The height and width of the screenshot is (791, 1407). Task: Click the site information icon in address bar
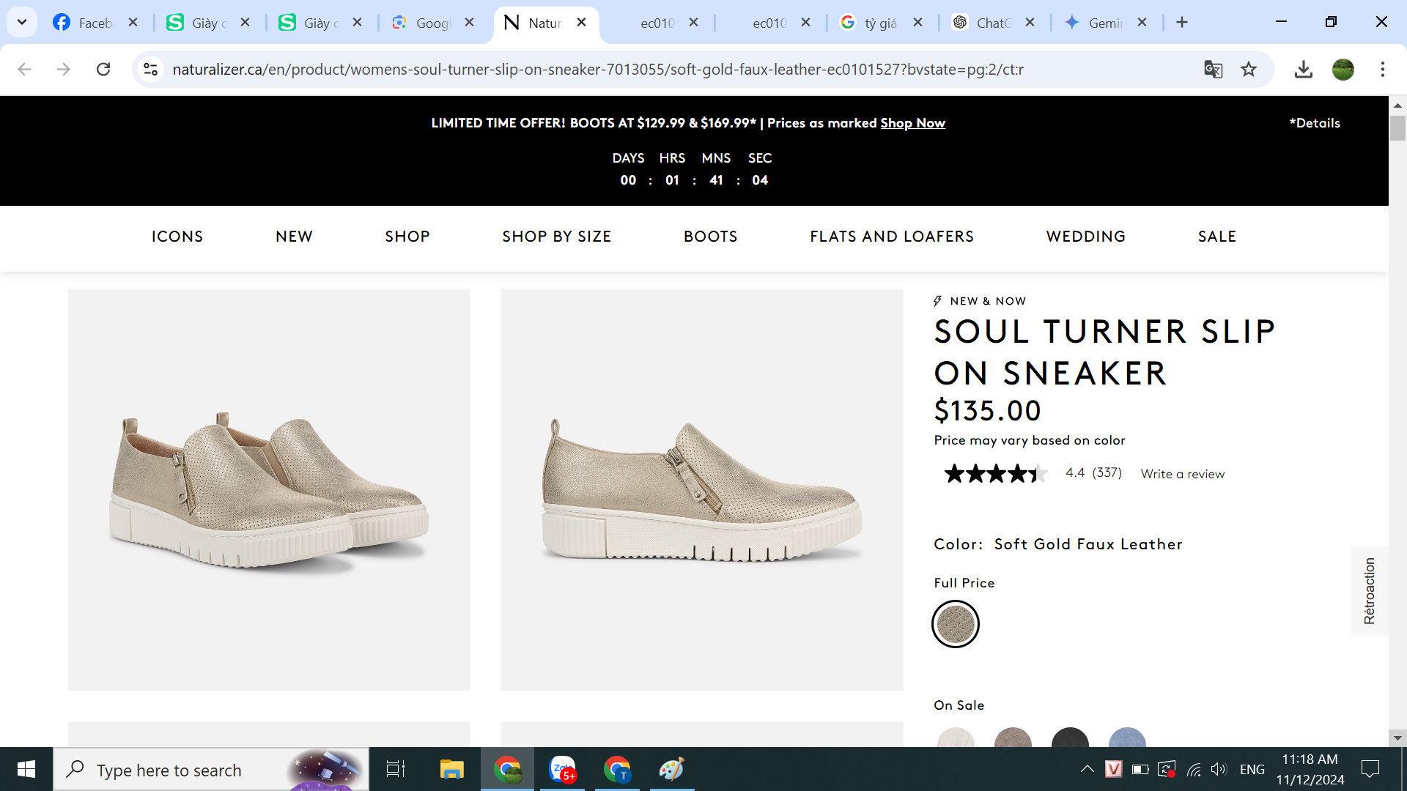point(151,70)
